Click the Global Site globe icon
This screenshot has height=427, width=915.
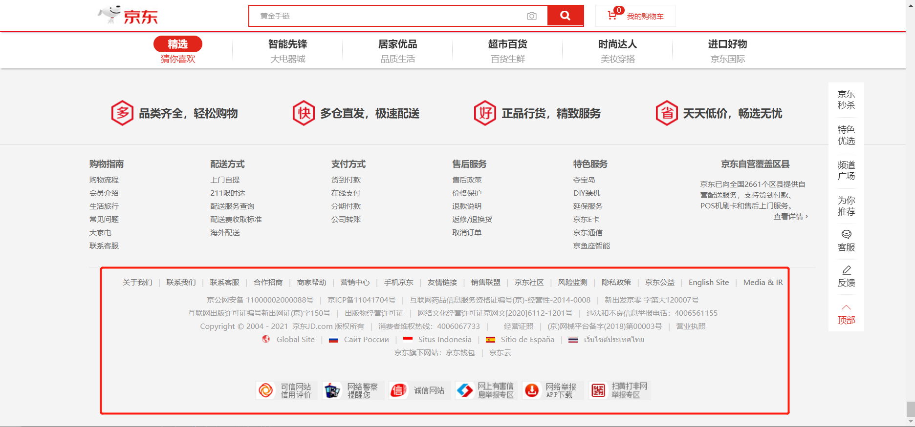(x=266, y=339)
